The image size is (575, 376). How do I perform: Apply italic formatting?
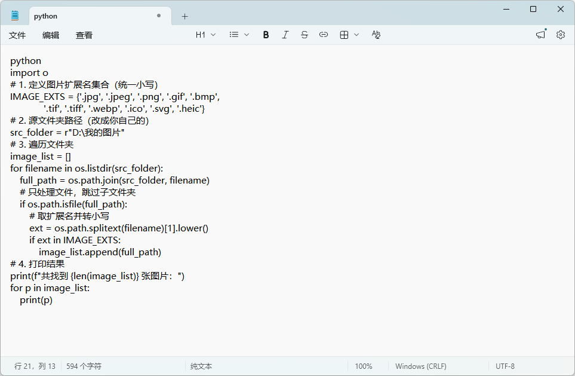285,35
